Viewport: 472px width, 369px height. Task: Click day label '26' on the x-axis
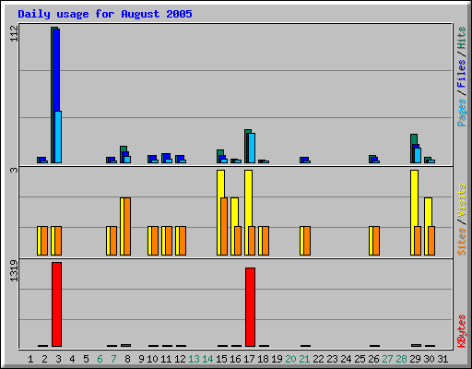[373, 359]
